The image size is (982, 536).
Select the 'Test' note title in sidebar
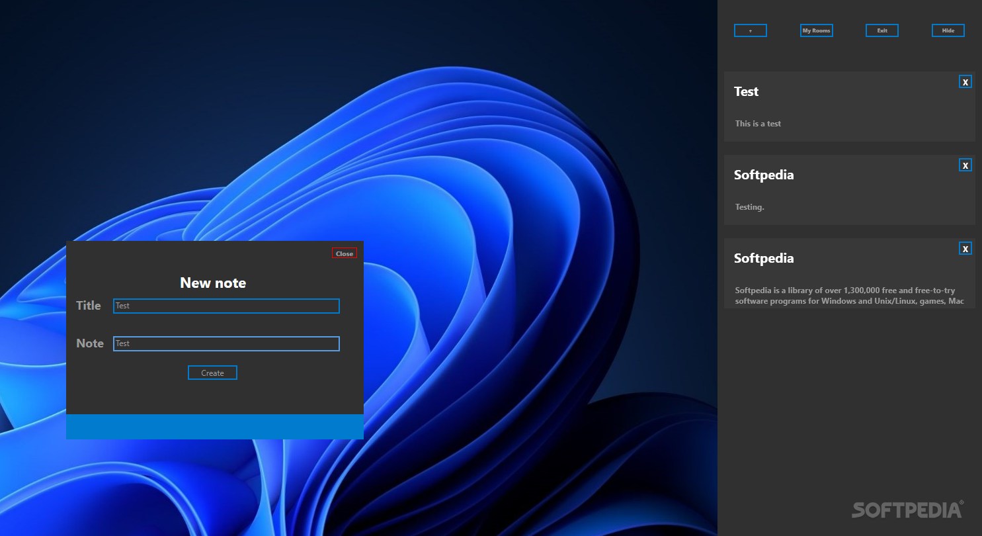(746, 92)
